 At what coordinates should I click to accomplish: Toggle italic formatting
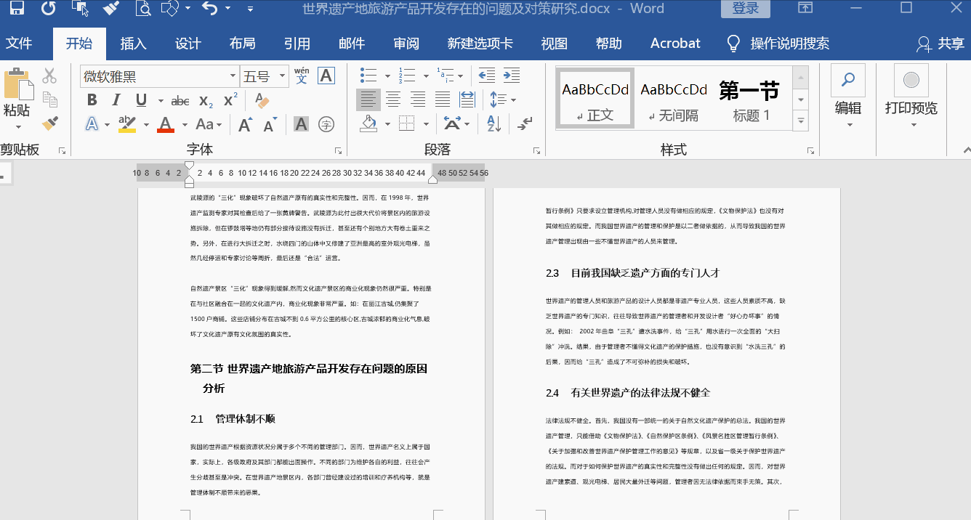point(116,100)
